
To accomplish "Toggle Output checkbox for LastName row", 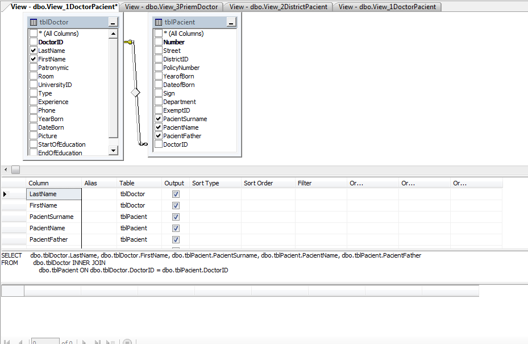I will (x=176, y=194).
